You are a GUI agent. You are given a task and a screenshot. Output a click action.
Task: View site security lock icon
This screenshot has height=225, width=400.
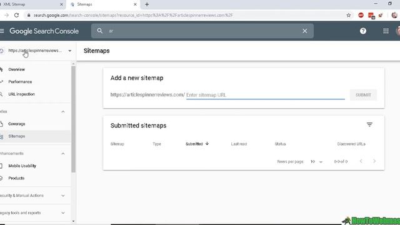point(29,15)
